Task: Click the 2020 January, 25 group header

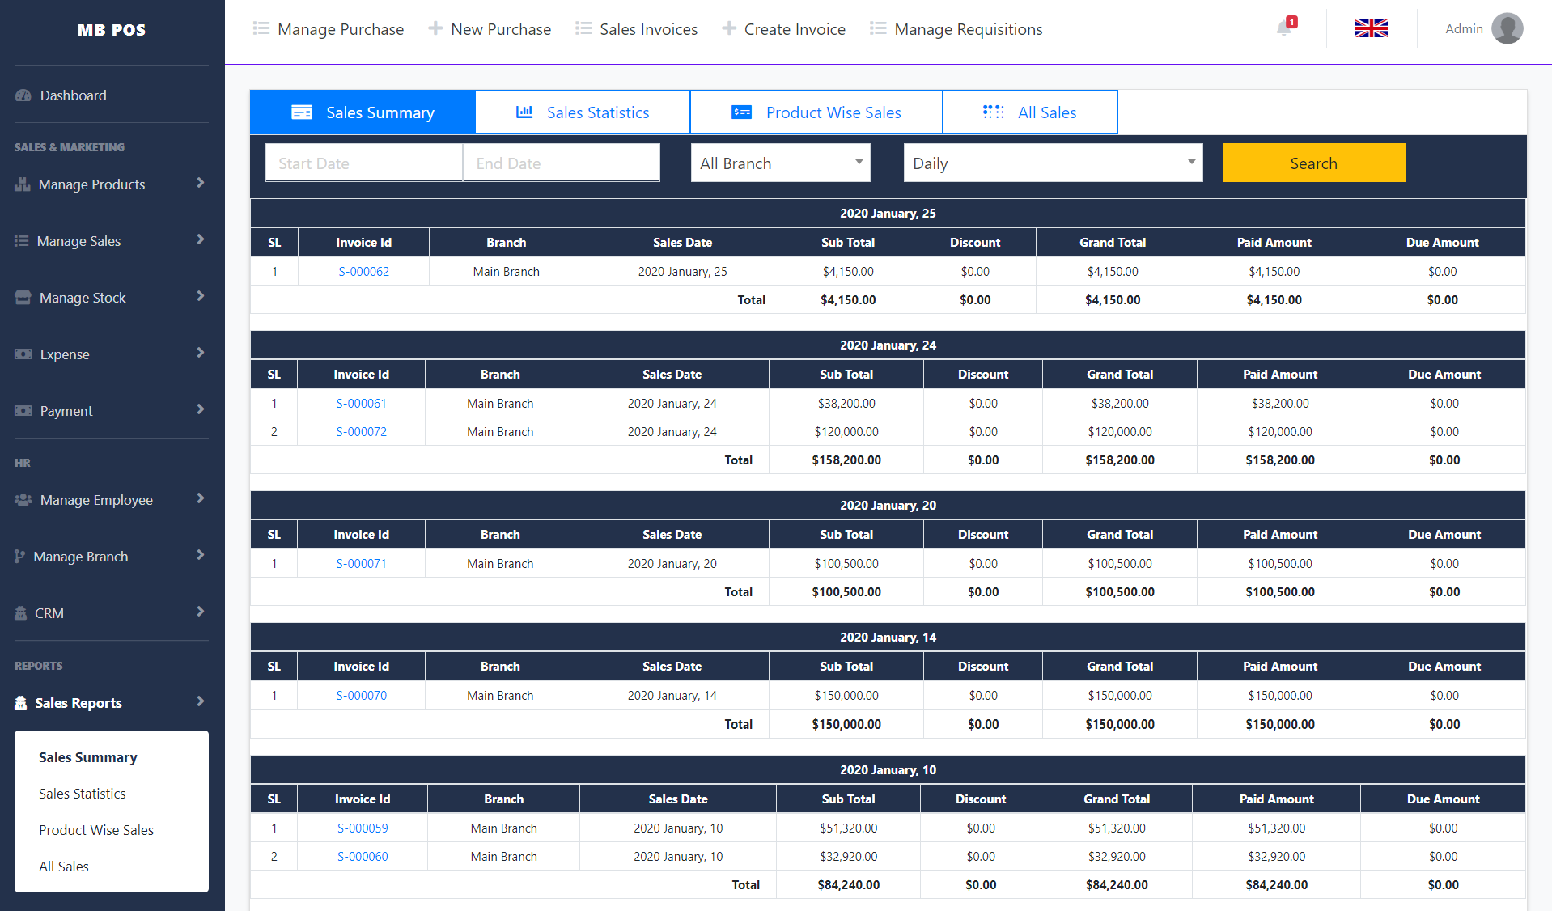Action: pos(888,214)
